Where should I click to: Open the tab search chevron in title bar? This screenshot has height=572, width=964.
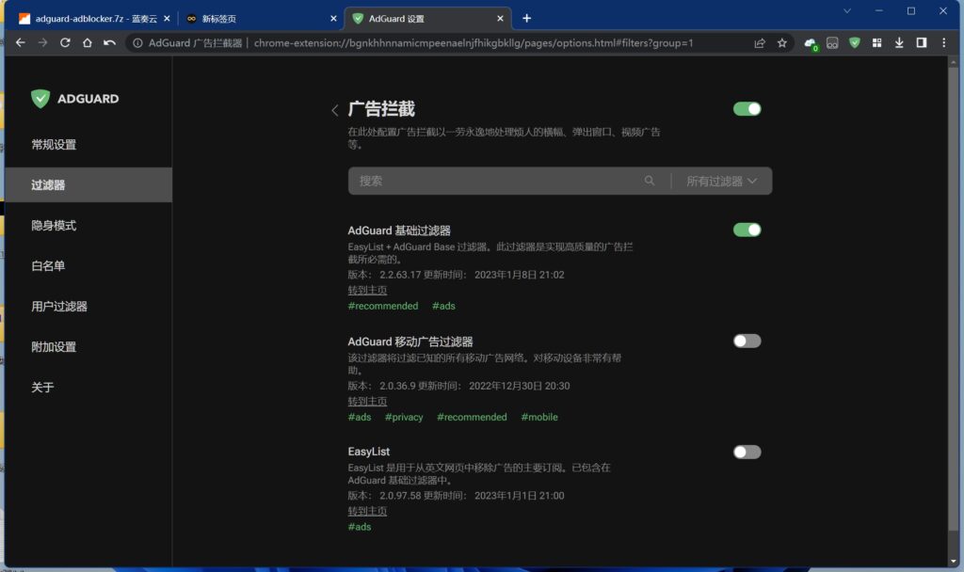pos(847,11)
